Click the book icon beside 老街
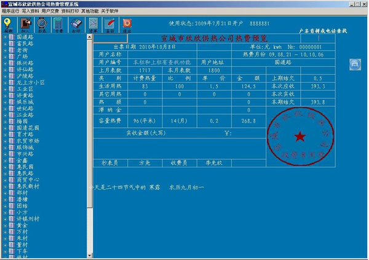 tap(12, 50)
